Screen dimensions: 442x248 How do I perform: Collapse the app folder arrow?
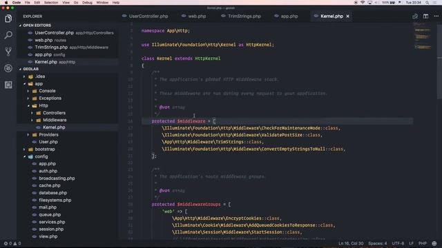pos(24,84)
